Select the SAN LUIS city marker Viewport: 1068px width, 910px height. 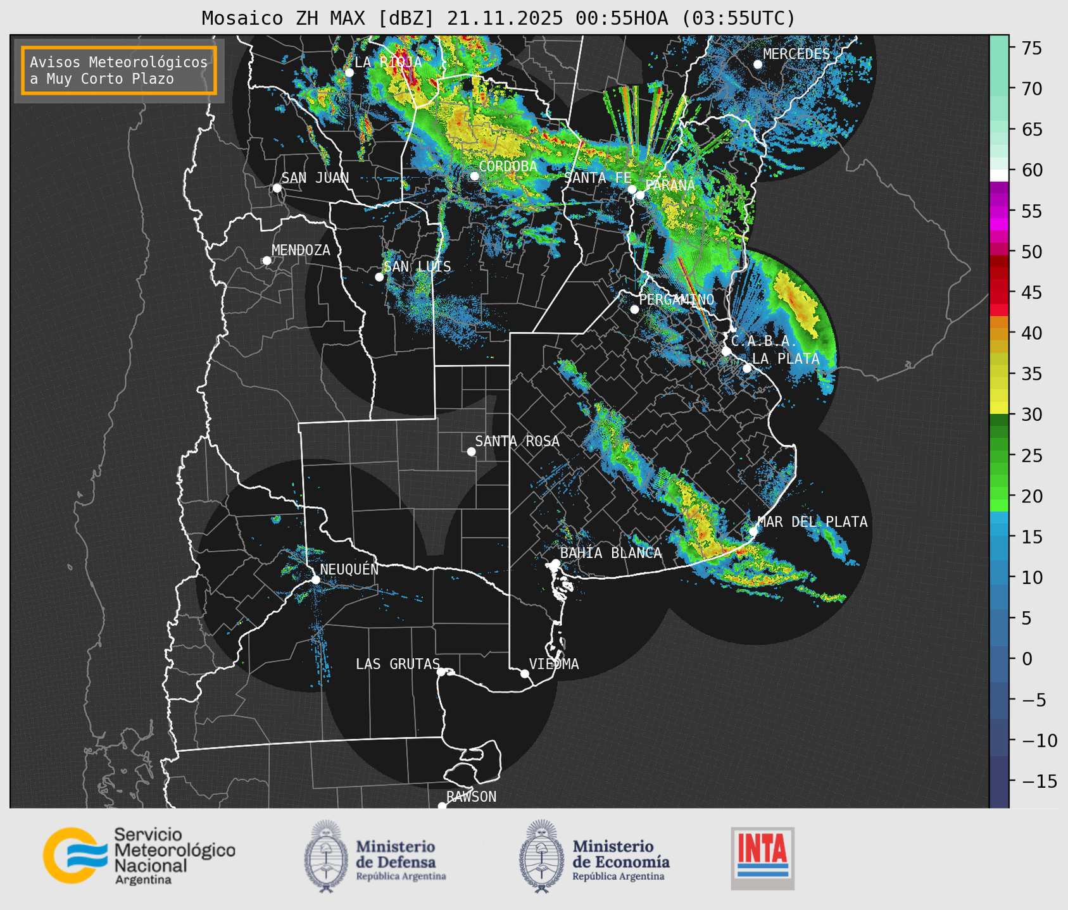[x=379, y=277]
